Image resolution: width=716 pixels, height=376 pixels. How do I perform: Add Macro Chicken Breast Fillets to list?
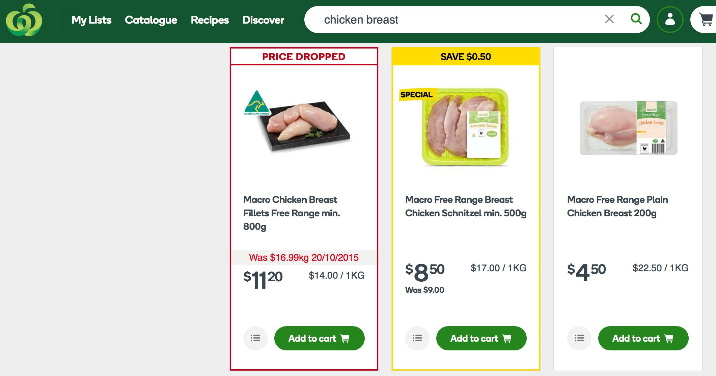tap(255, 338)
